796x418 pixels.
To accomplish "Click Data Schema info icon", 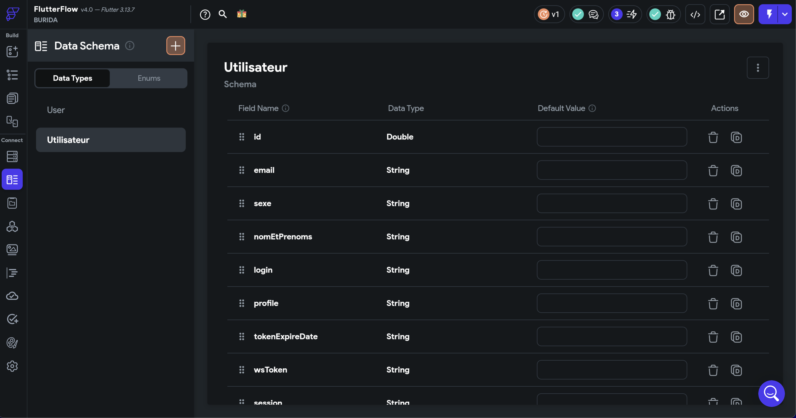I will point(130,46).
